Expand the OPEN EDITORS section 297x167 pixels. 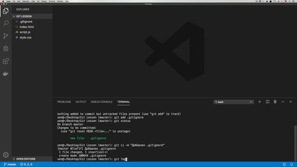[x=32, y=159]
